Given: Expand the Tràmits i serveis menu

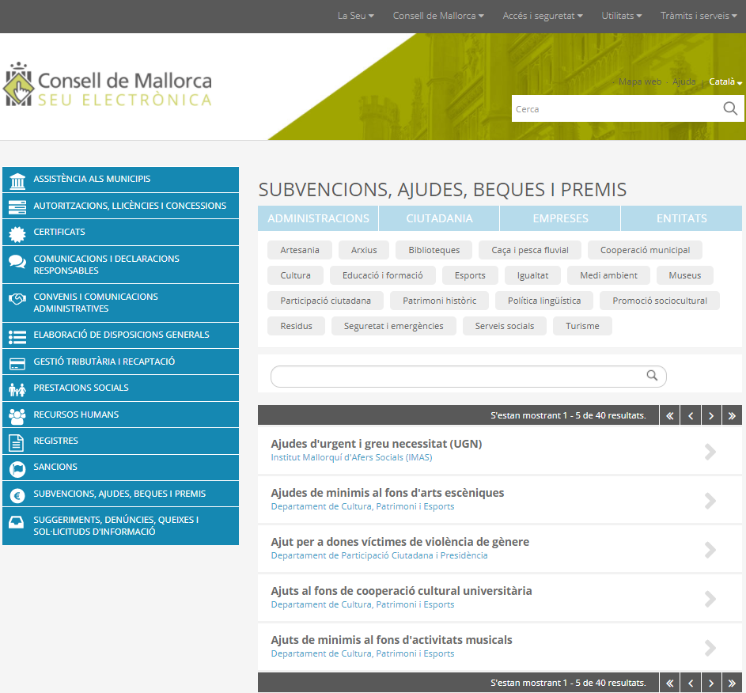Looking at the screenshot, I should (x=699, y=16).
